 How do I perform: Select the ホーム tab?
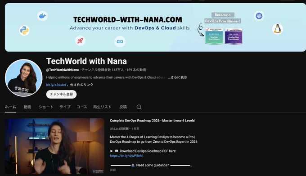pyautogui.click(x=10, y=107)
